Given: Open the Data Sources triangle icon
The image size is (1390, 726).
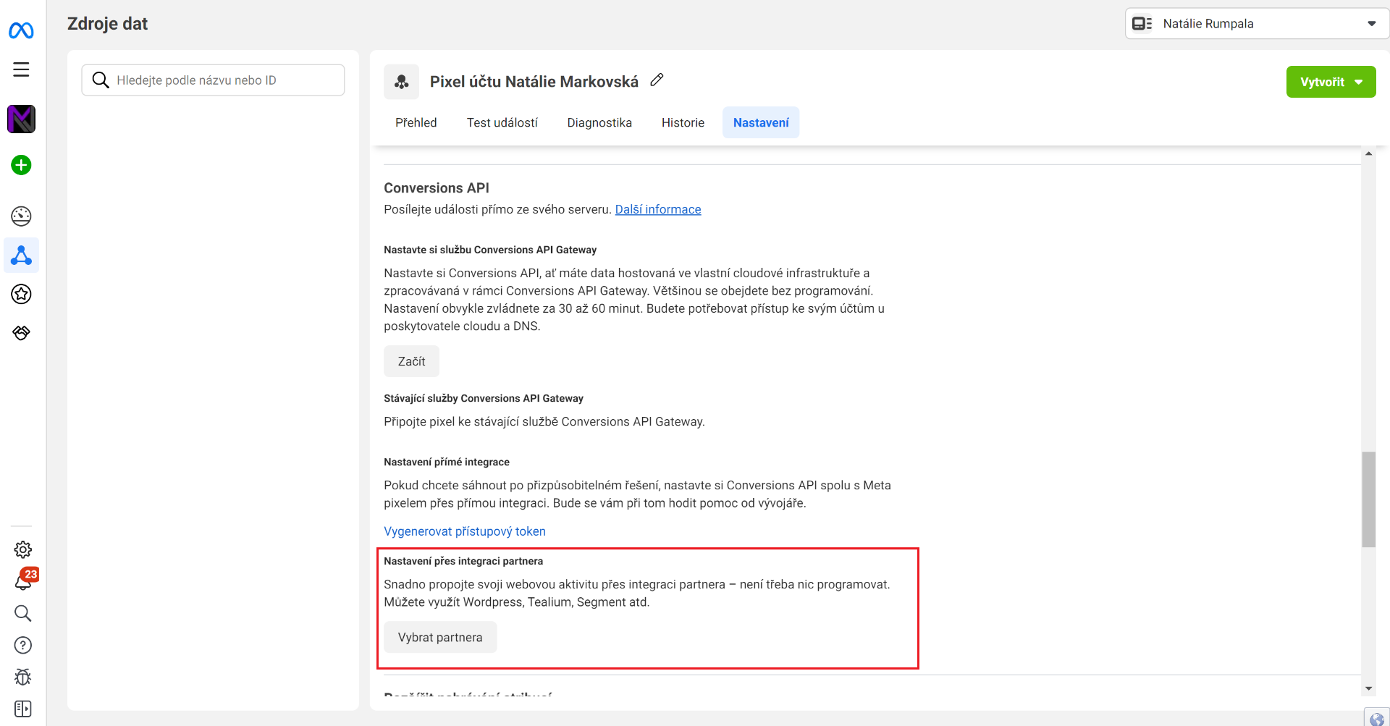Looking at the screenshot, I should [22, 256].
